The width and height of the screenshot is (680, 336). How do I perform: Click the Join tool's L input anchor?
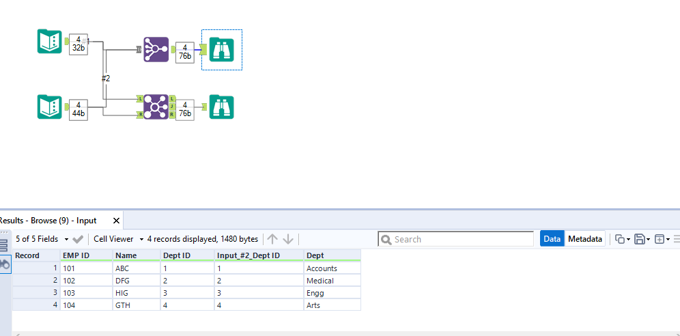tap(140, 99)
